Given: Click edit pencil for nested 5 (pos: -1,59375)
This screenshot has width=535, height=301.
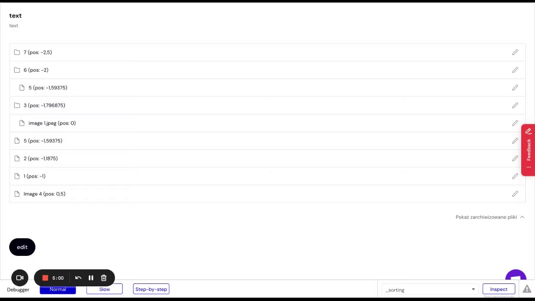Looking at the screenshot, I should coord(515,88).
